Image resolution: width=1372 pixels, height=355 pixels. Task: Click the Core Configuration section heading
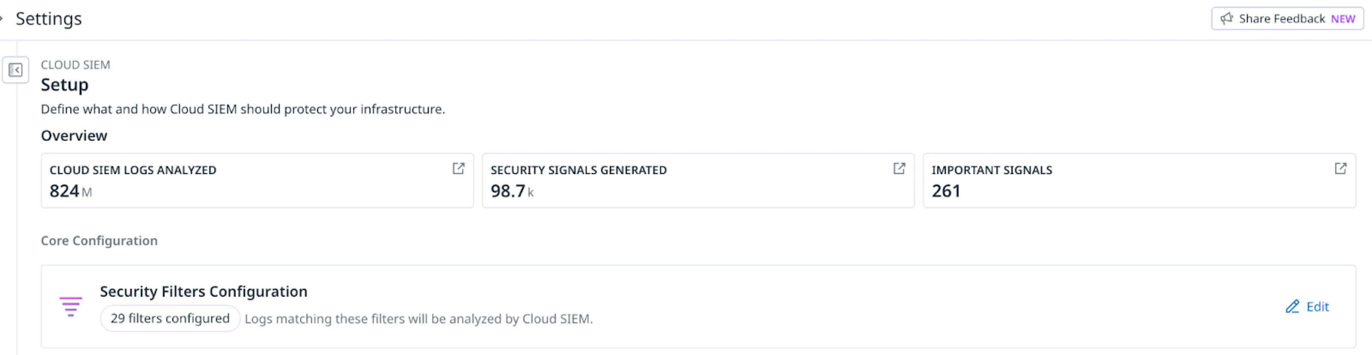(x=99, y=241)
